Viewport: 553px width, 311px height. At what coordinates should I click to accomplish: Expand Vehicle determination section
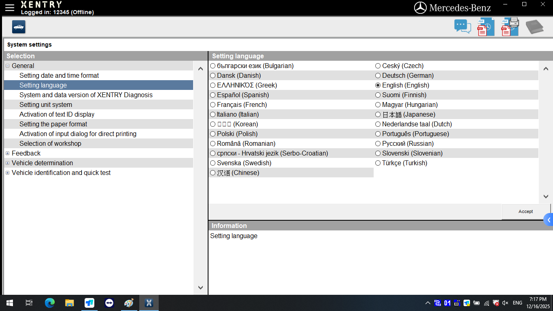point(7,163)
